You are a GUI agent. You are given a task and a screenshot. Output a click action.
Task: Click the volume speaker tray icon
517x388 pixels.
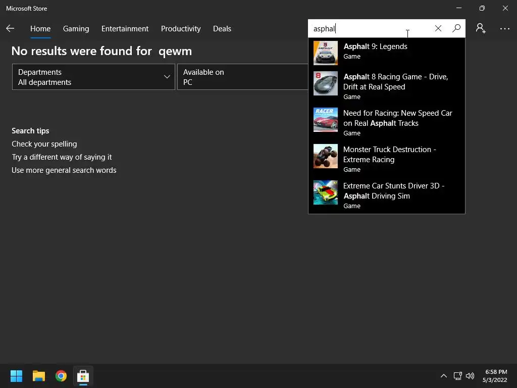(470, 376)
